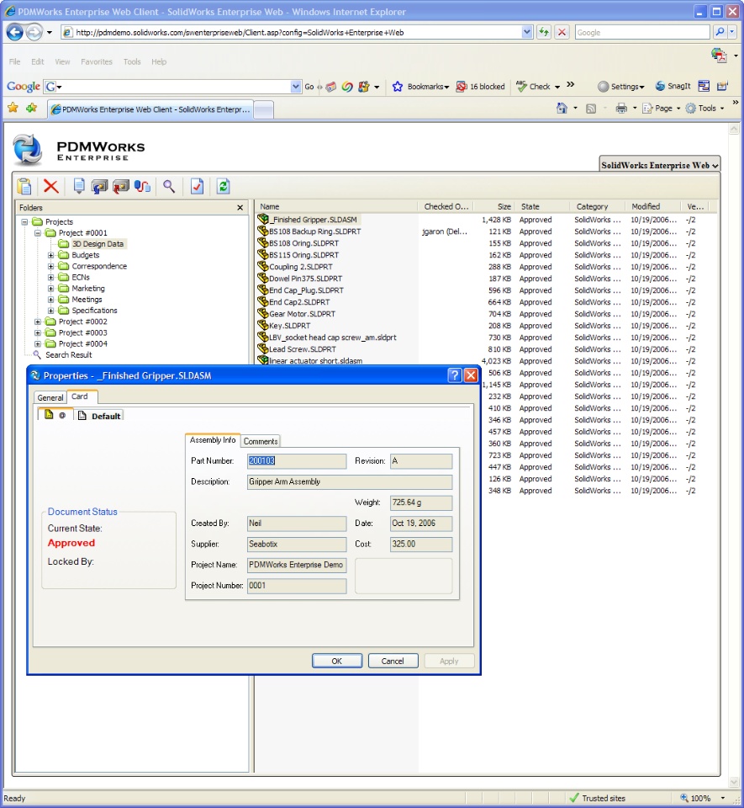
Task: Switch to the Comments tab
Action: point(261,441)
